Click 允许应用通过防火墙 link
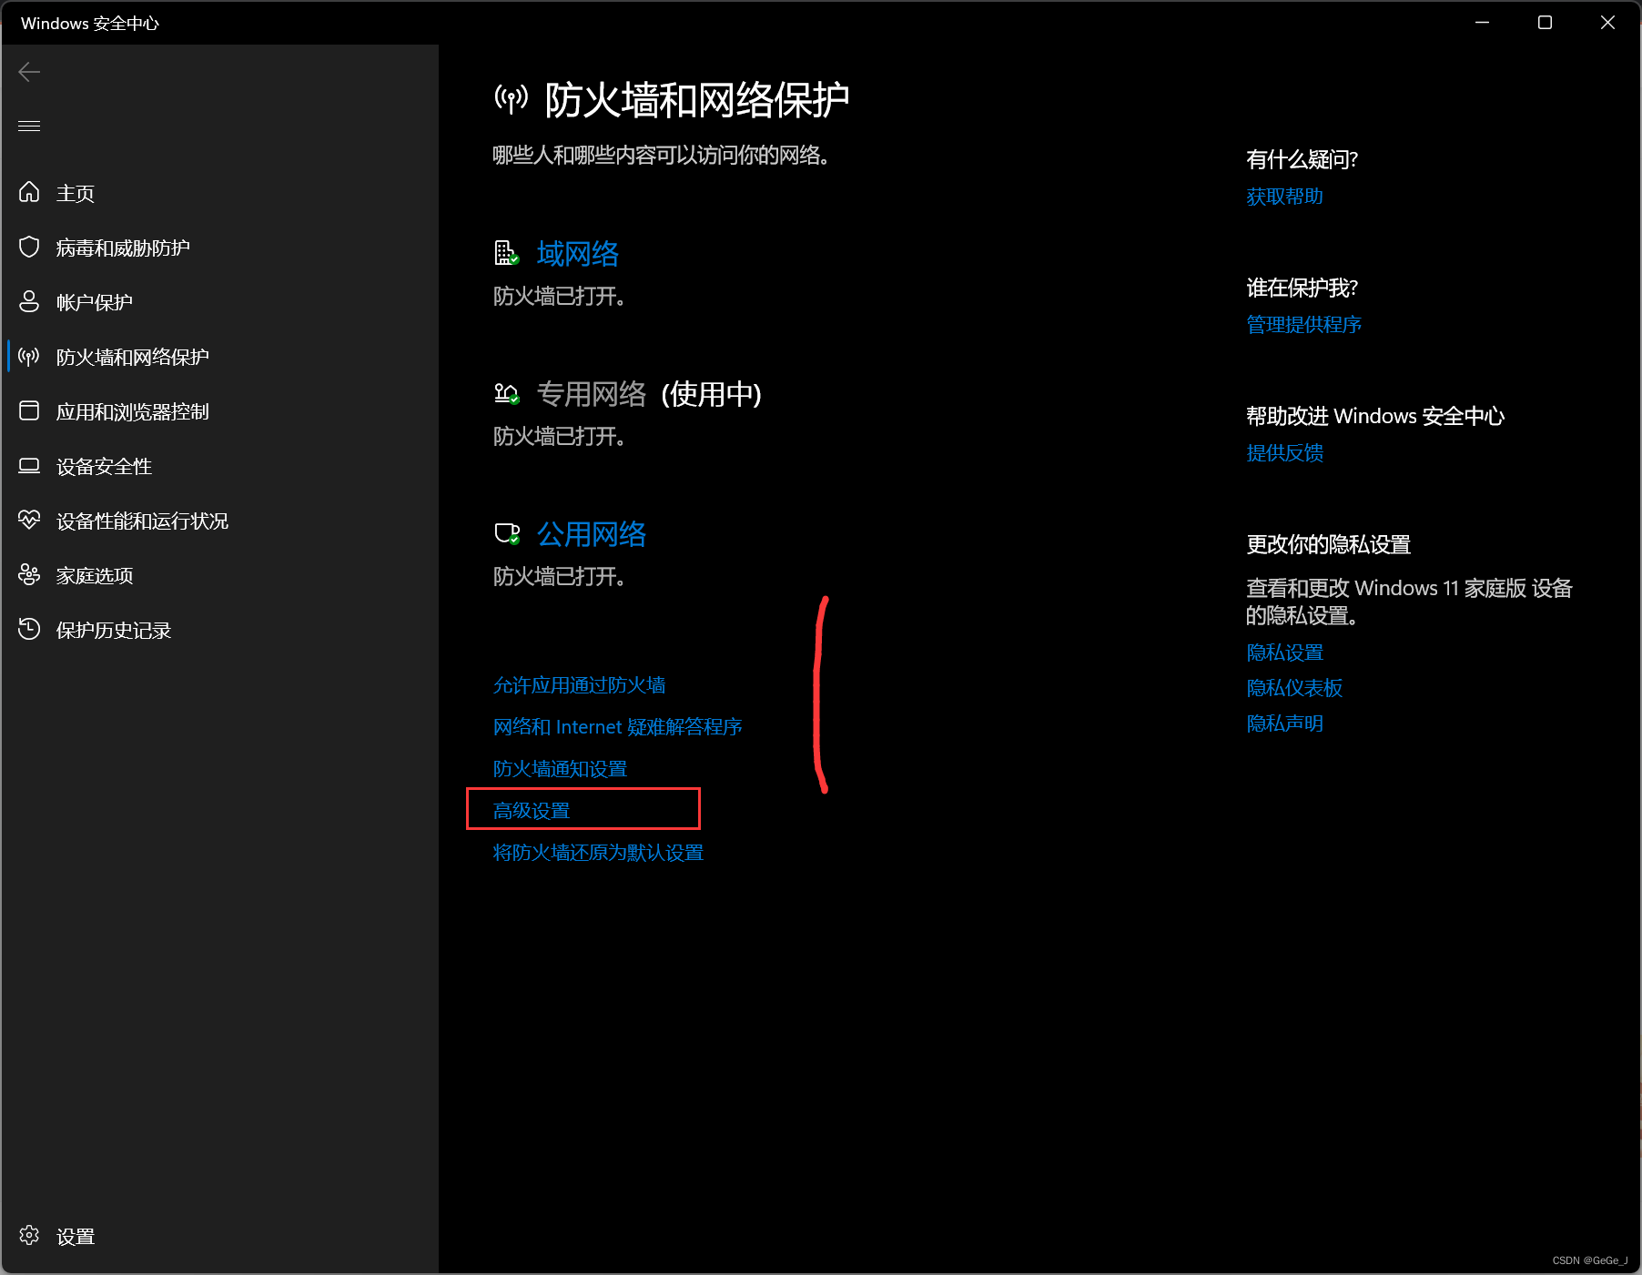This screenshot has height=1275, width=1642. click(579, 684)
